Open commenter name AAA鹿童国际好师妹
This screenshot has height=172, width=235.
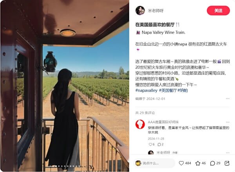[x=163, y=122]
